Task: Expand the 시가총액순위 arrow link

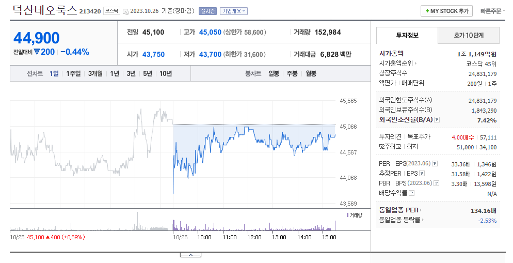Action: click(398, 63)
